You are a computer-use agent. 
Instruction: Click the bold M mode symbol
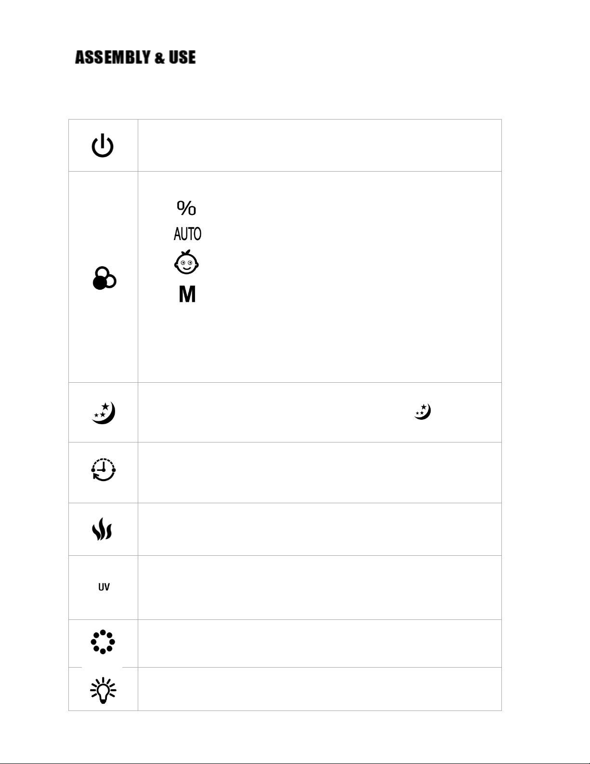tap(187, 294)
